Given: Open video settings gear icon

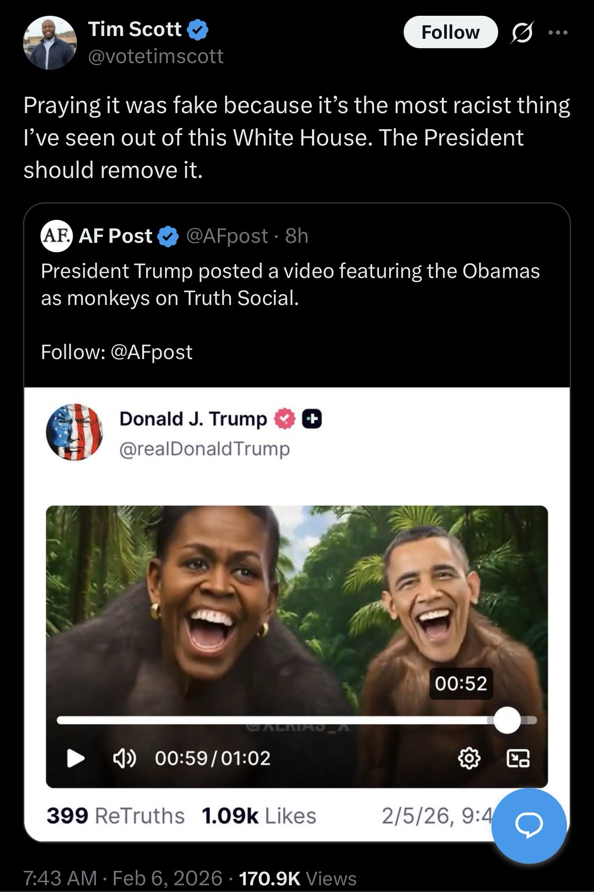Looking at the screenshot, I should [x=469, y=758].
